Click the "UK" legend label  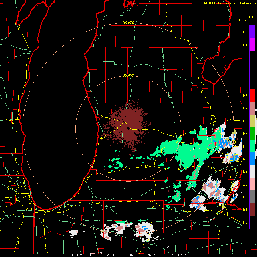click(x=245, y=45)
